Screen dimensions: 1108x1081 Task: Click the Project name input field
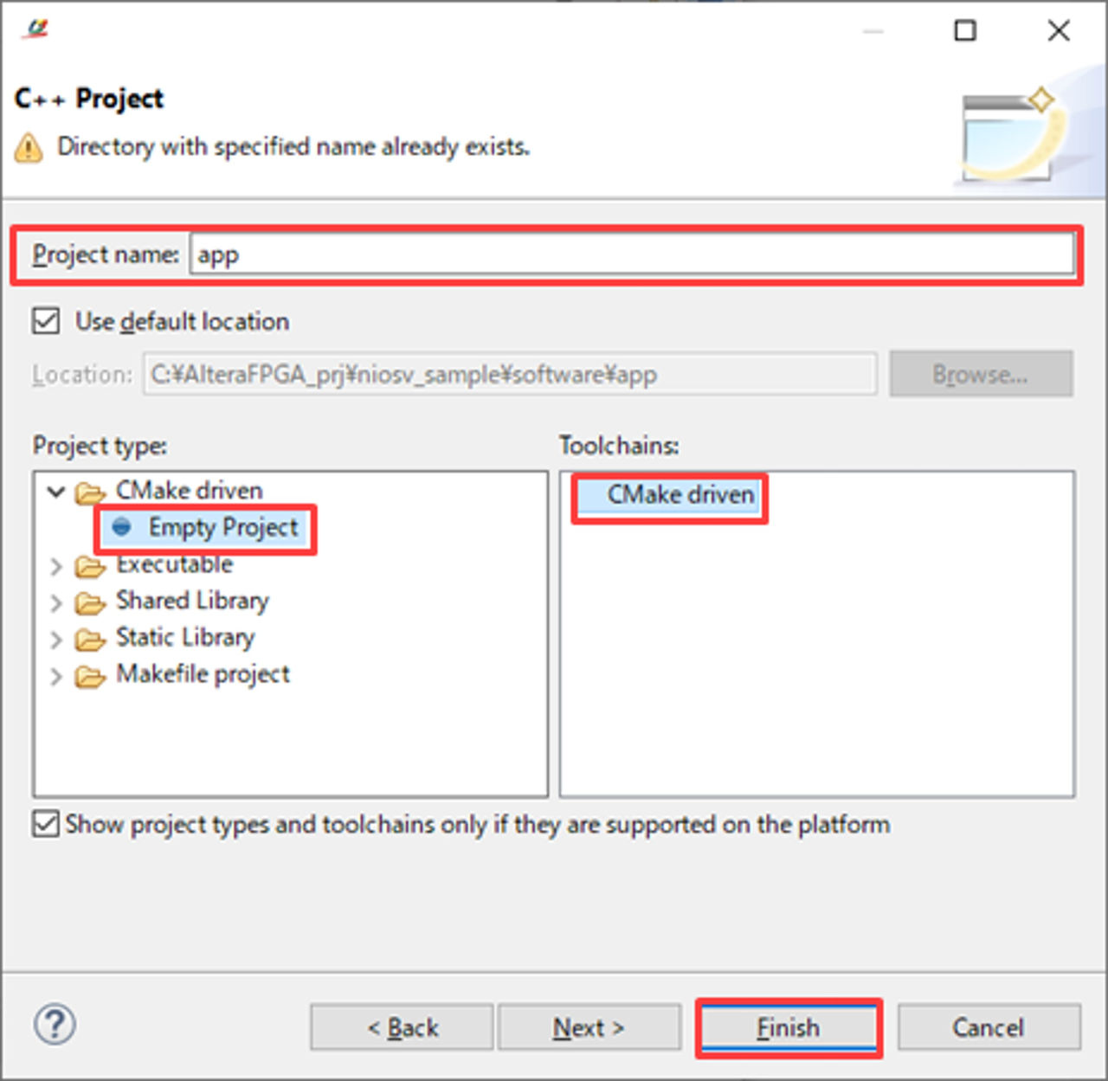click(632, 255)
